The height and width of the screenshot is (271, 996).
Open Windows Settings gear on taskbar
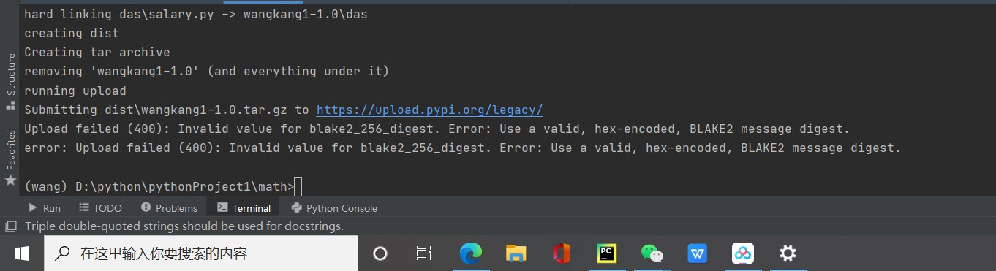pyautogui.click(x=788, y=253)
